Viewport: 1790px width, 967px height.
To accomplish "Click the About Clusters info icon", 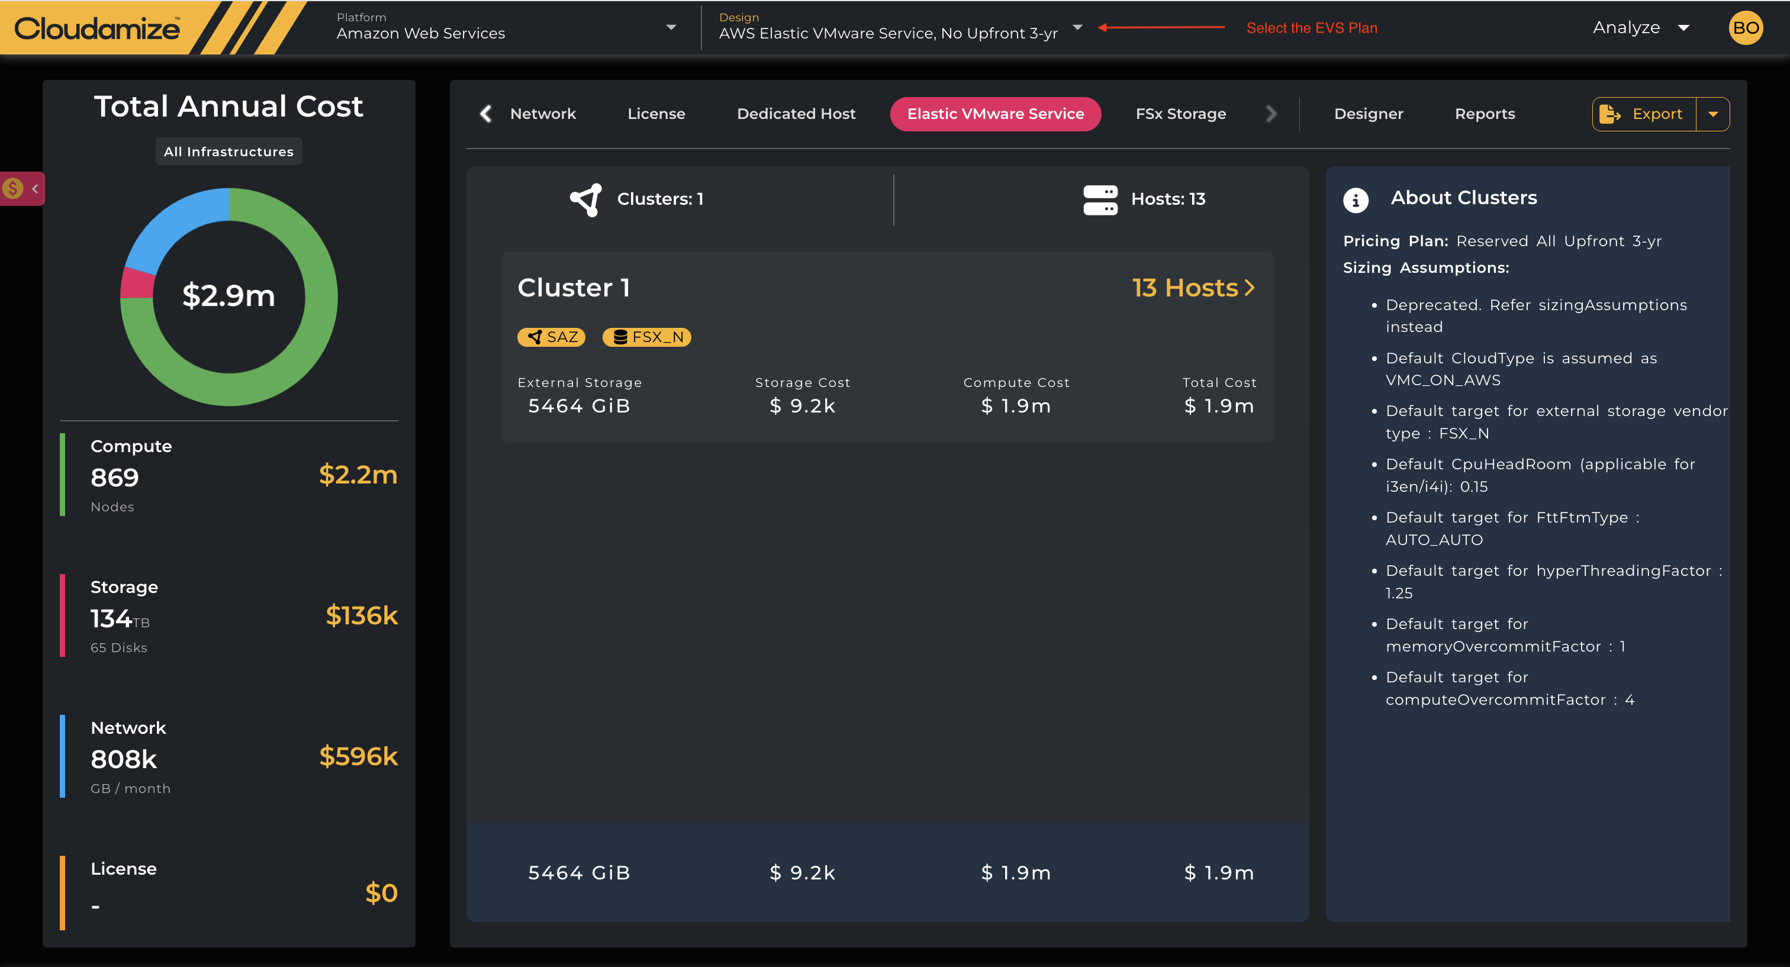I will [x=1355, y=200].
